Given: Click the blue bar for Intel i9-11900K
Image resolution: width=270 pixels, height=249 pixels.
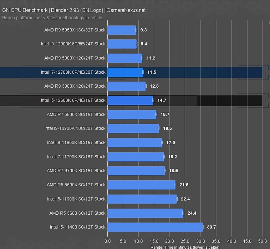Looking at the screenshot, I should tap(135, 143).
